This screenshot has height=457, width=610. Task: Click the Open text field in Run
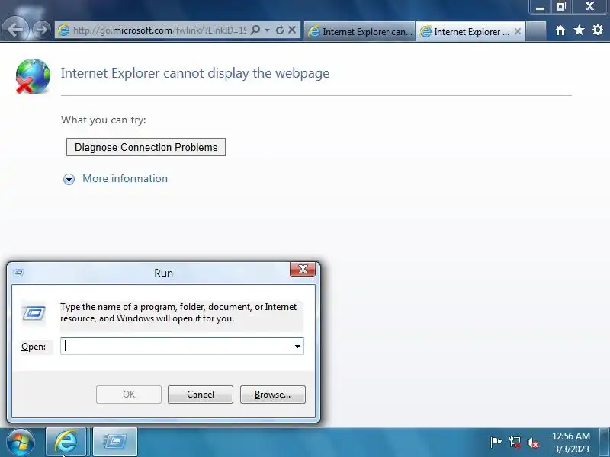click(178, 346)
